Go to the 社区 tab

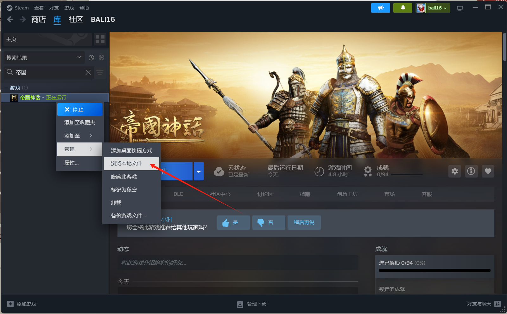(76, 20)
